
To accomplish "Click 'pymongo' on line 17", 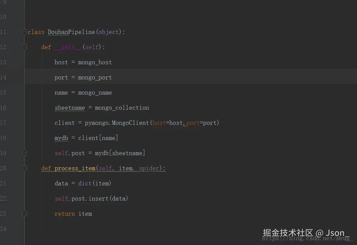I will (97, 123).
